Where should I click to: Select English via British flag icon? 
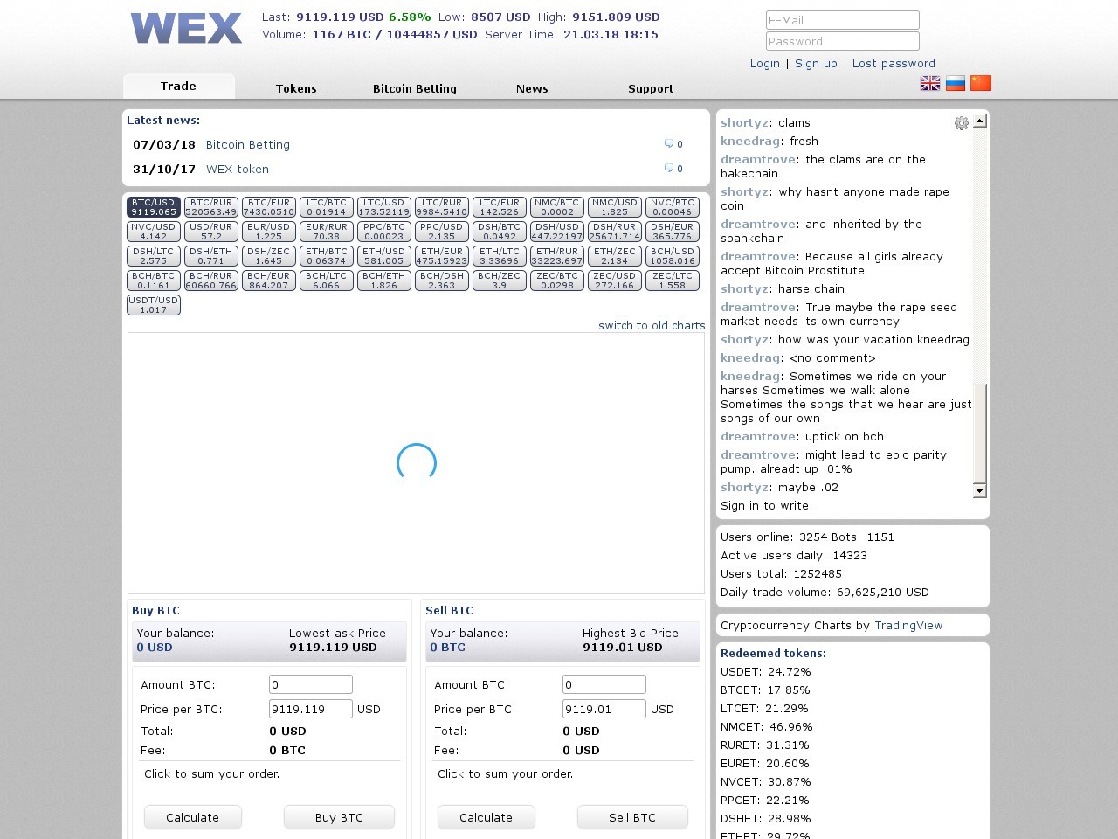[x=929, y=83]
